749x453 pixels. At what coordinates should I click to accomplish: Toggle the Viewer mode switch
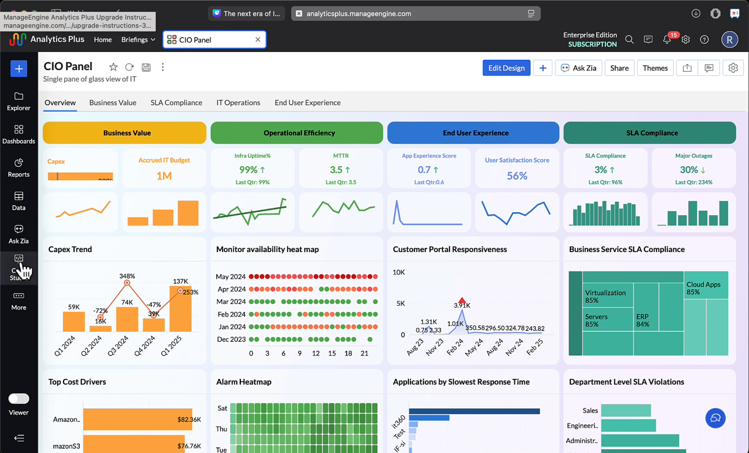(x=19, y=399)
